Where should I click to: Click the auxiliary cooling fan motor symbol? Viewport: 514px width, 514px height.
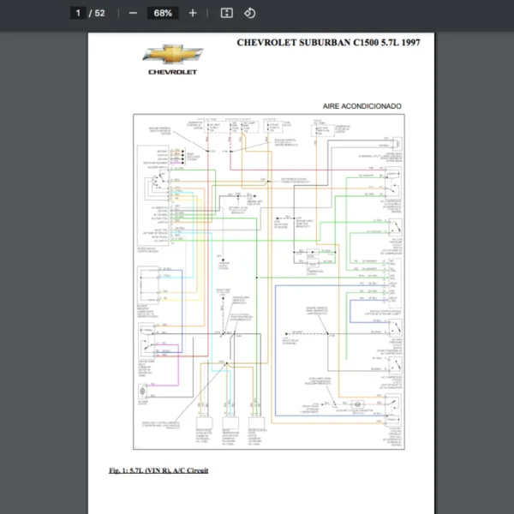[x=359, y=403]
